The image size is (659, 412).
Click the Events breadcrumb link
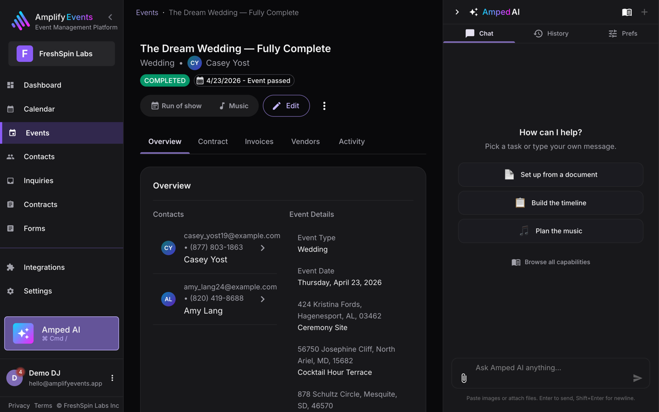click(x=147, y=12)
